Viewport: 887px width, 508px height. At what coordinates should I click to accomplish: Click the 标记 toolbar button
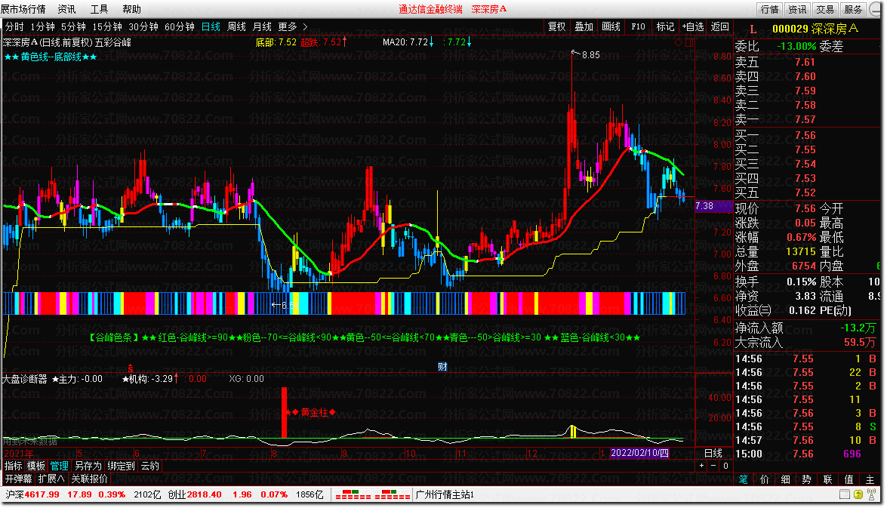pyautogui.click(x=665, y=26)
